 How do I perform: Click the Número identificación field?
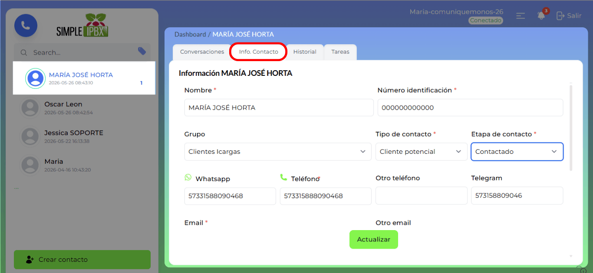pos(470,107)
